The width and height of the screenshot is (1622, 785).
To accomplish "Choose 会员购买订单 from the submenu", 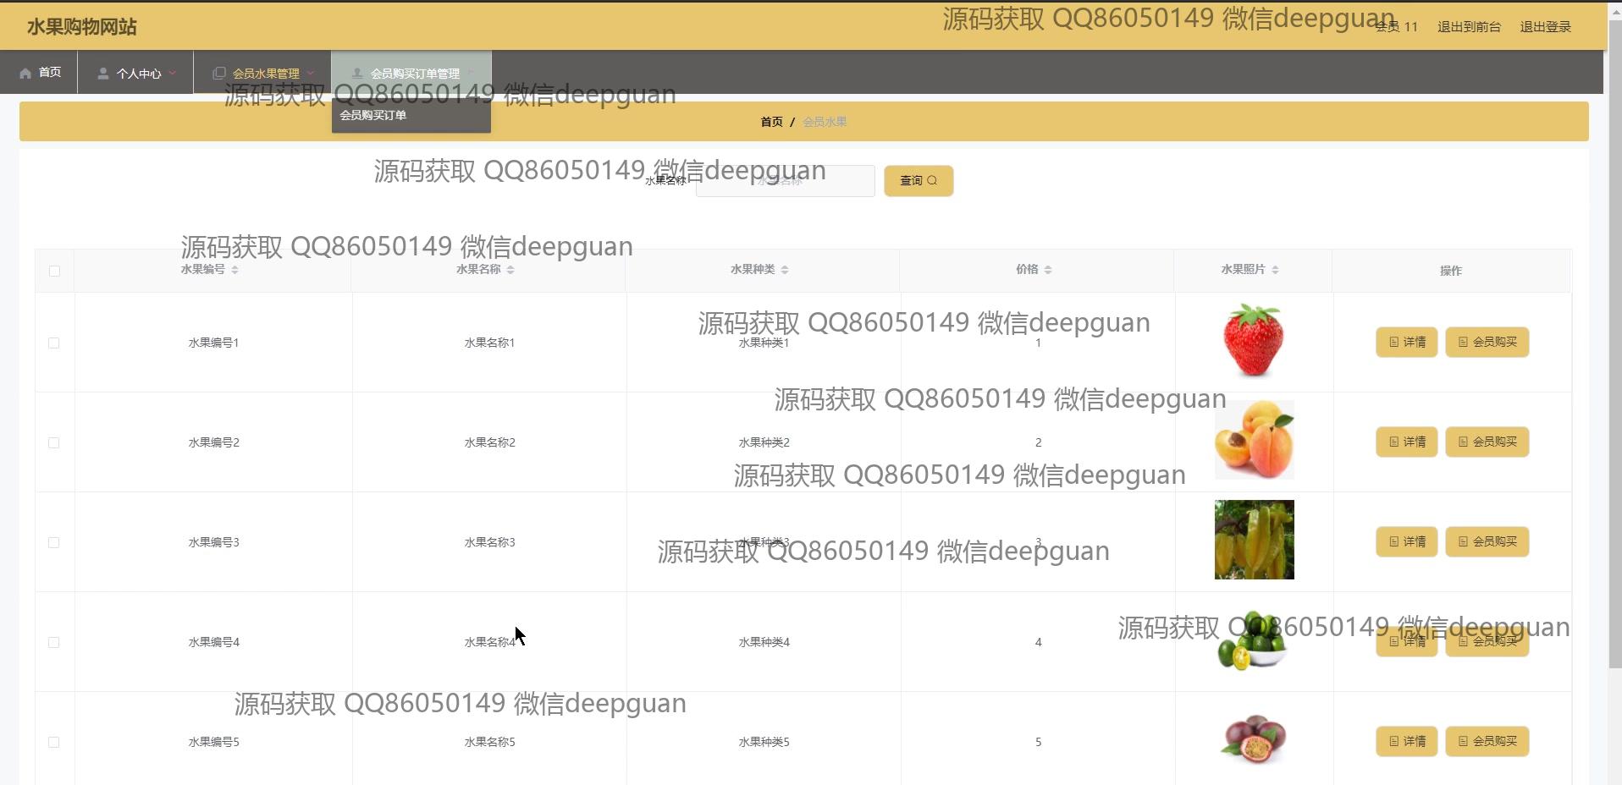I will click(373, 115).
